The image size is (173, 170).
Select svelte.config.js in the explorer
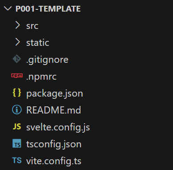click(58, 128)
